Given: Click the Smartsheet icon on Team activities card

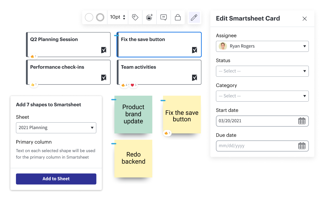Looking at the screenshot, I should click(194, 78).
